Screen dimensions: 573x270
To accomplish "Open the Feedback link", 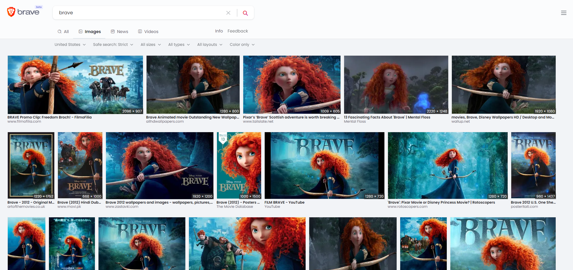I will 238,31.
